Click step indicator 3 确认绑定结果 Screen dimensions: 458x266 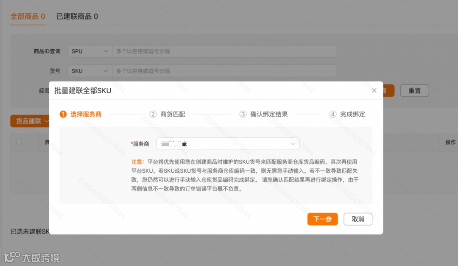tap(263, 114)
